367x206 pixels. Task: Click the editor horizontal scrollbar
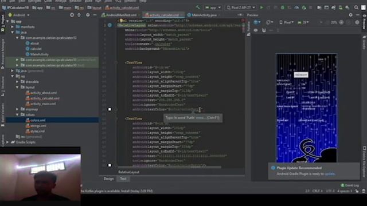(170, 167)
